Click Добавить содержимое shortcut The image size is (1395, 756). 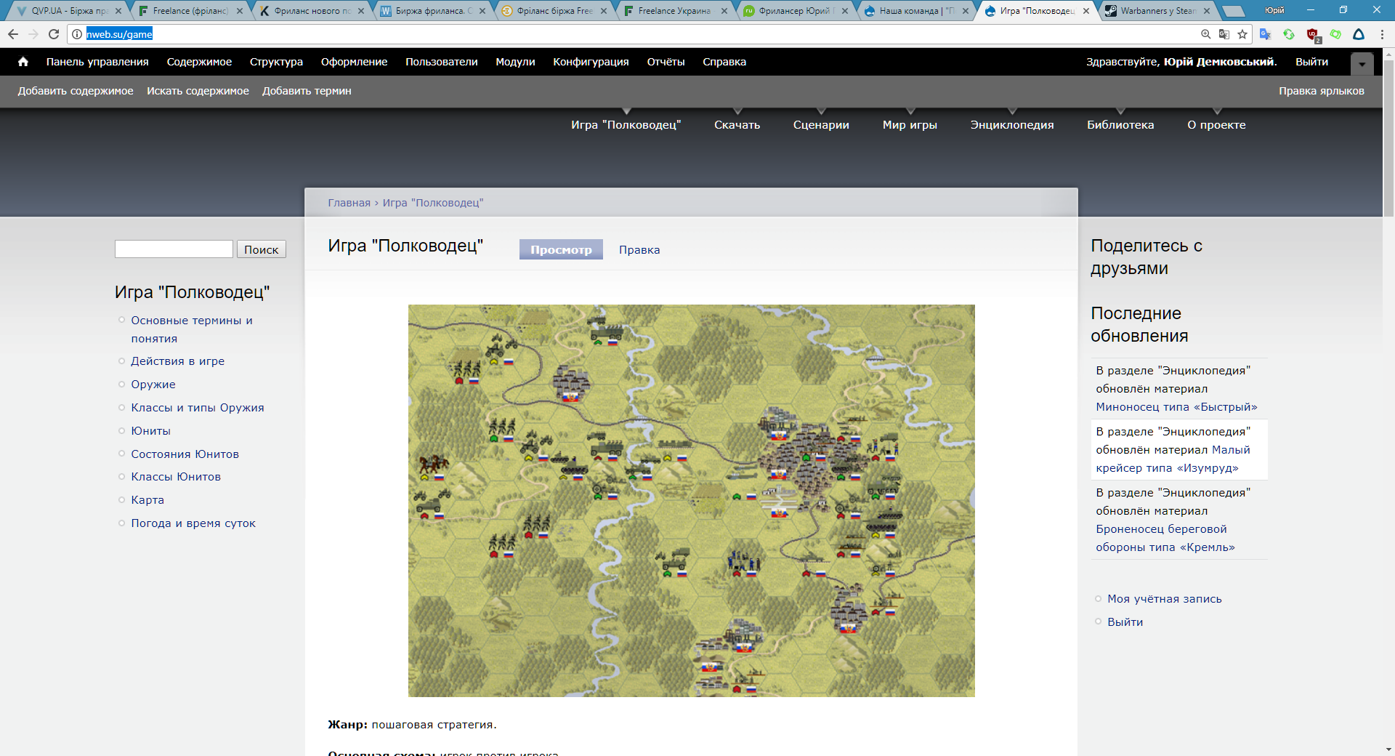pos(76,91)
